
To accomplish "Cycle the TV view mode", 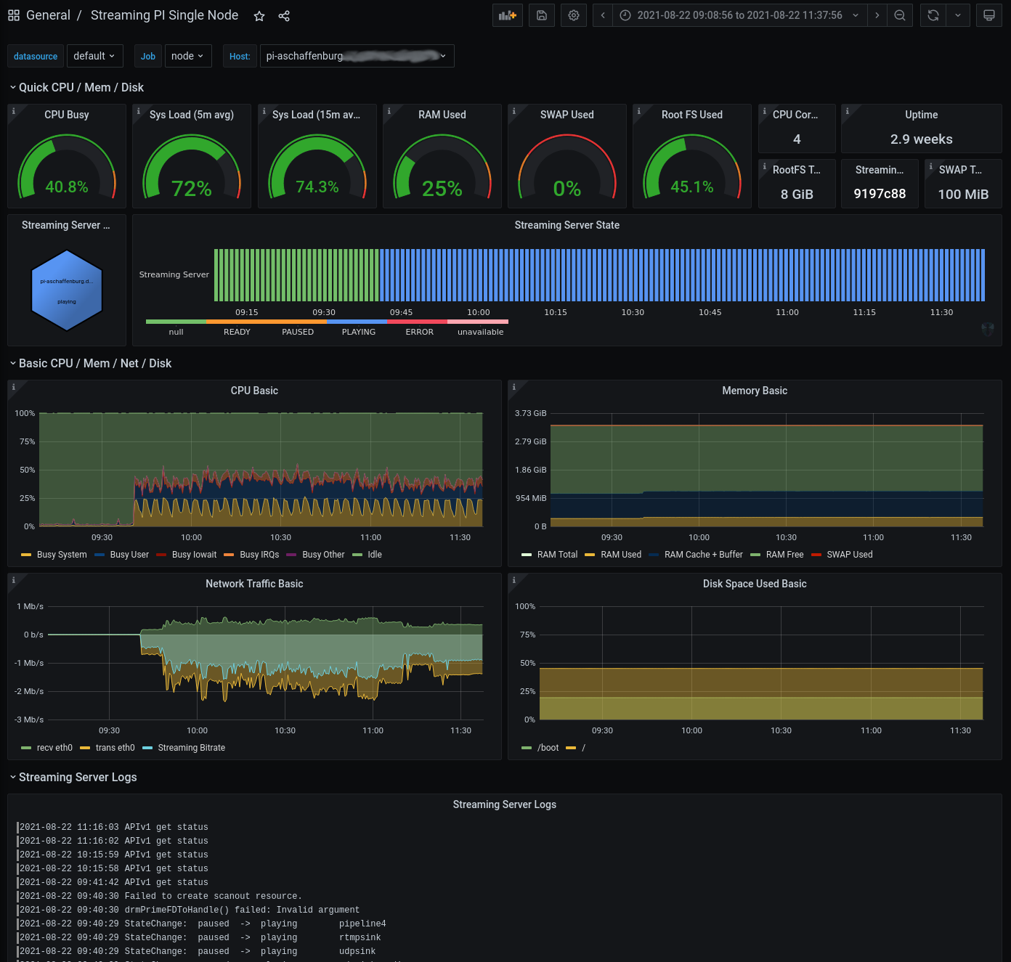I will tap(989, 15).
